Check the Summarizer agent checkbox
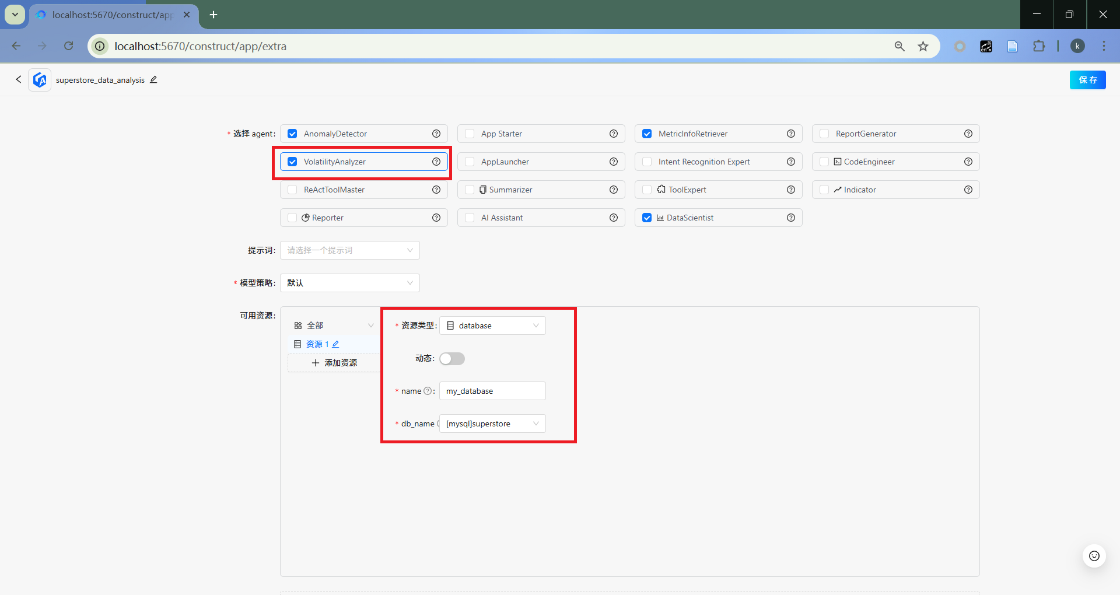Viewport: 1120px width, 595px height. click(x=470, y=190)
